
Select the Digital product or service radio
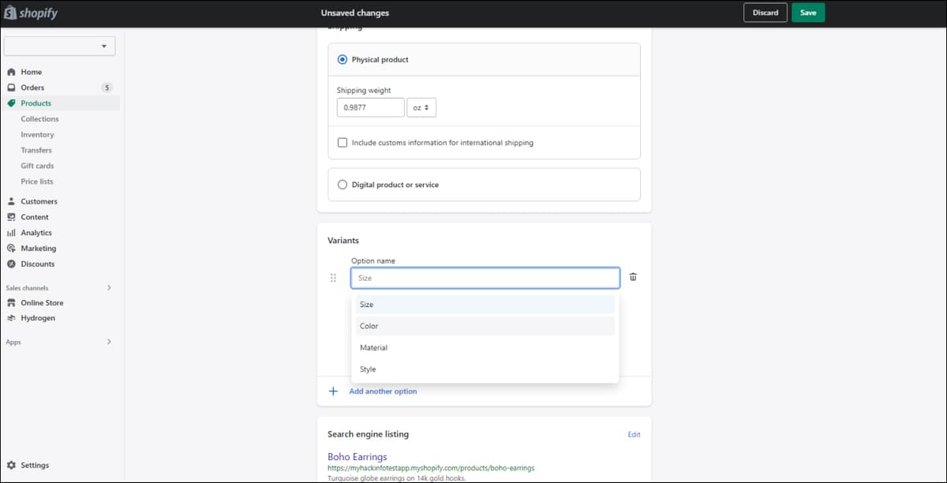342,185
